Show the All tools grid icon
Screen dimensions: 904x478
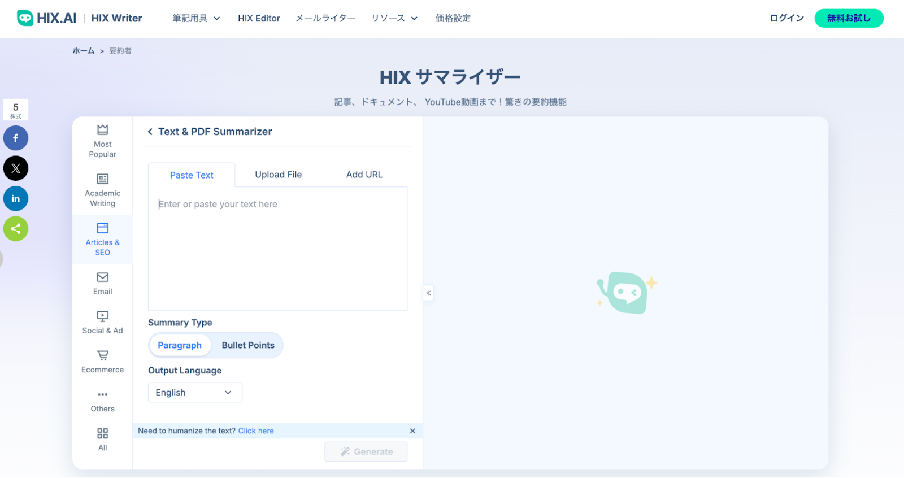click(x=102, y=433)
